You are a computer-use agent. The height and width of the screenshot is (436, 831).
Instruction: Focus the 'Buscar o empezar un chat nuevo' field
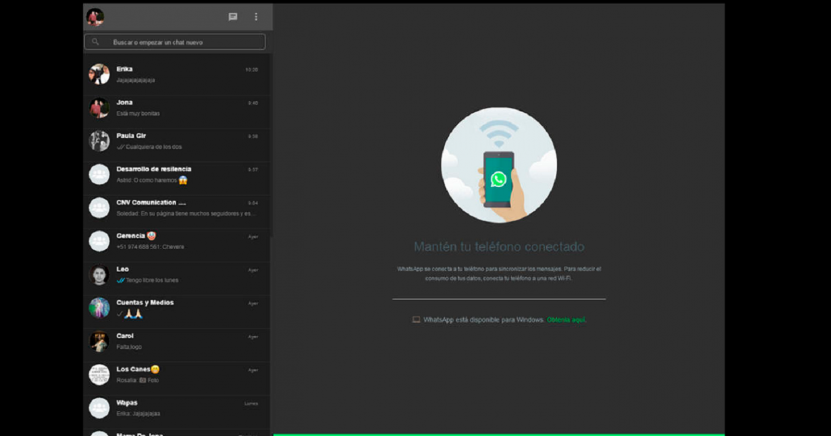175,42
